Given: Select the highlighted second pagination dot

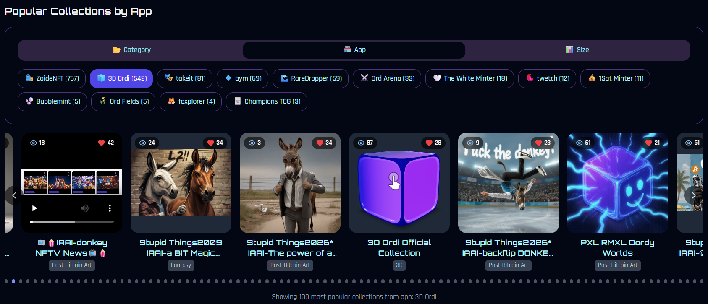Looking at the screenshot, I should pyautogui.click(x=13, y=281).
